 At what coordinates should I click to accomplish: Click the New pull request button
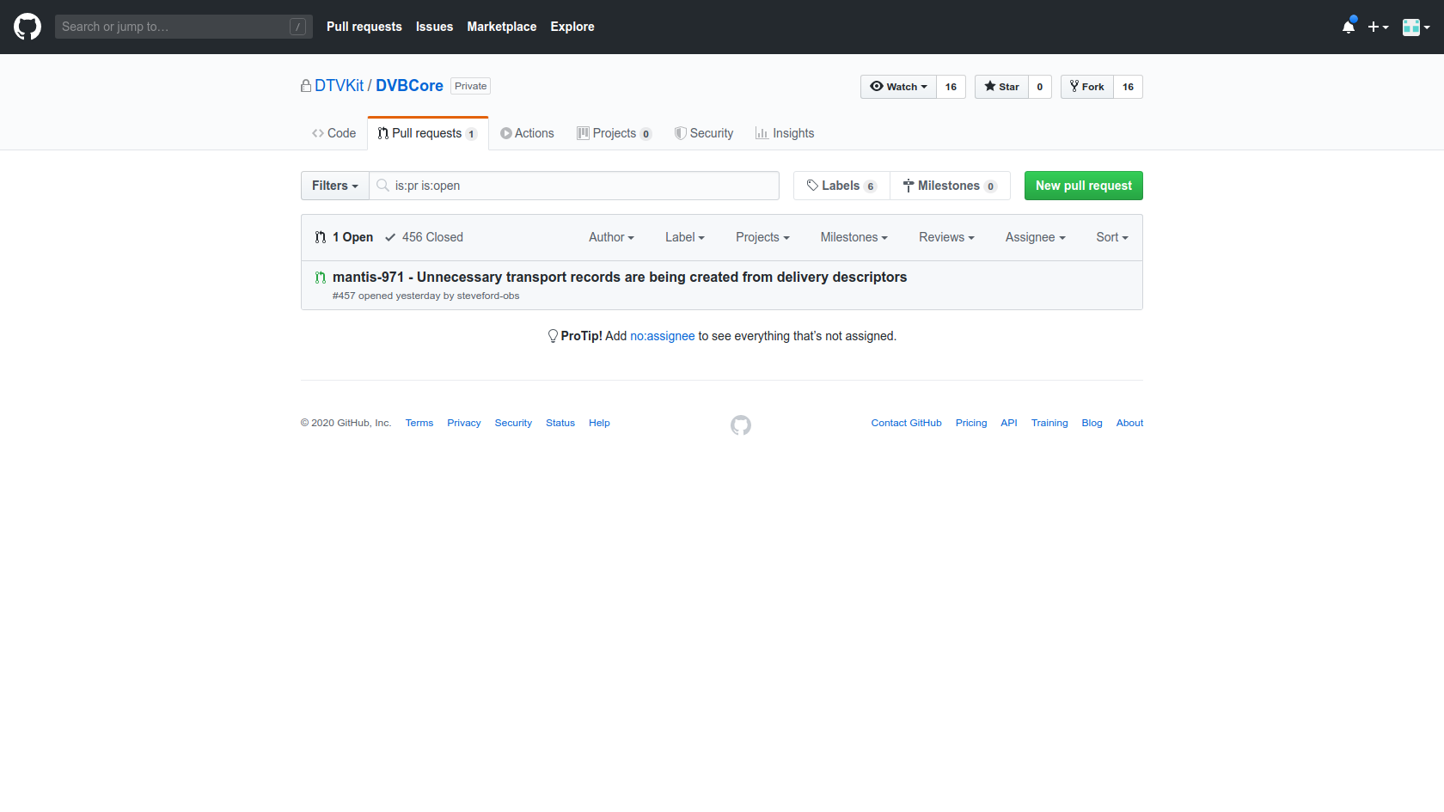tap(1083, 186)
